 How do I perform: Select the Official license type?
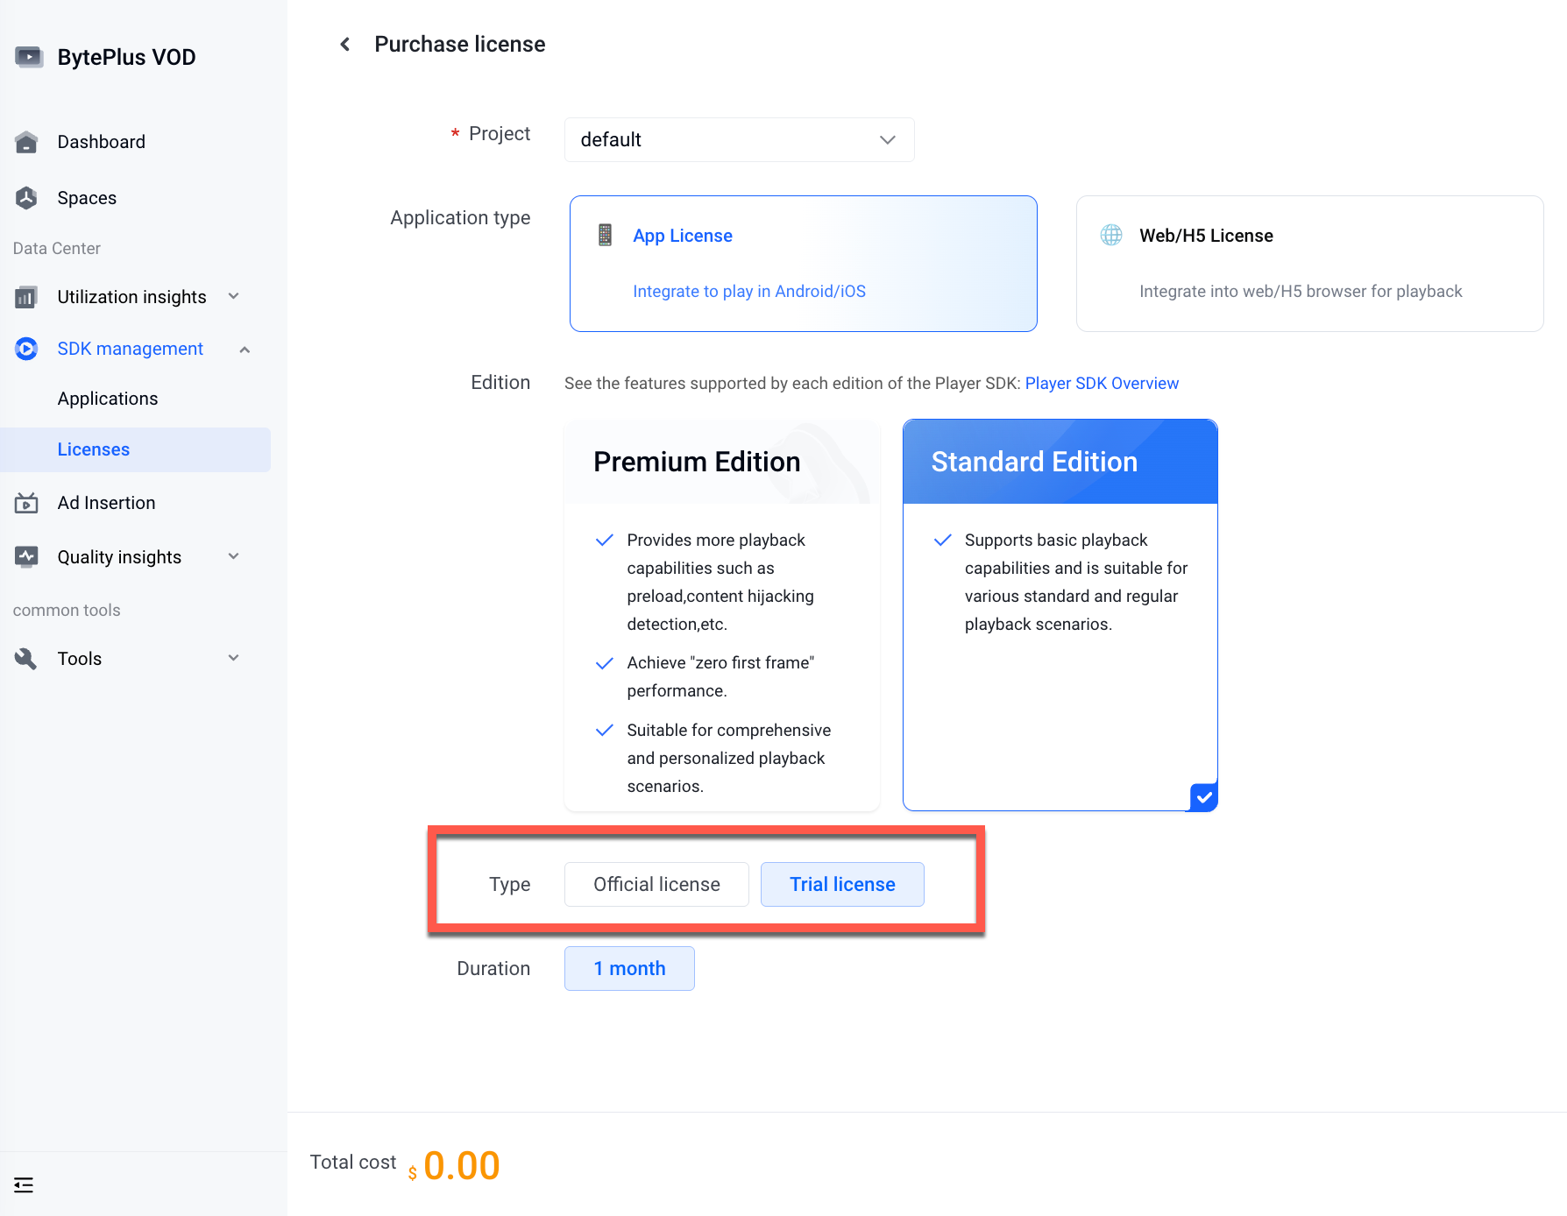click(656, 884)
